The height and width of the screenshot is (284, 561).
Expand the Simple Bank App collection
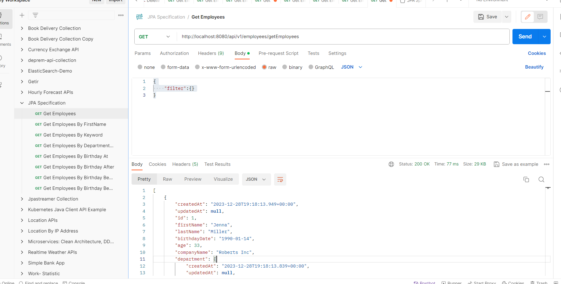point(22,263)
